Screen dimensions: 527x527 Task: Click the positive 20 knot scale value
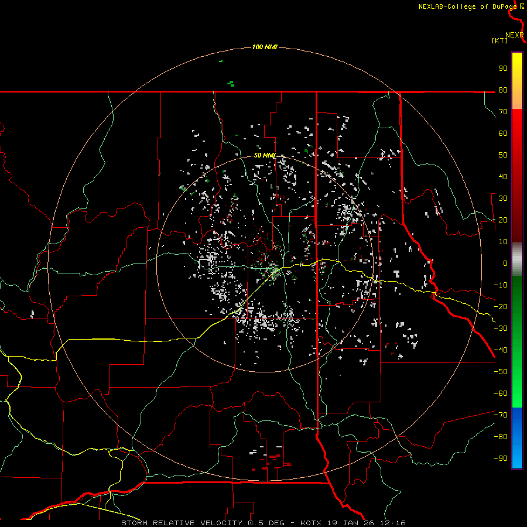(x=503, y=220)
